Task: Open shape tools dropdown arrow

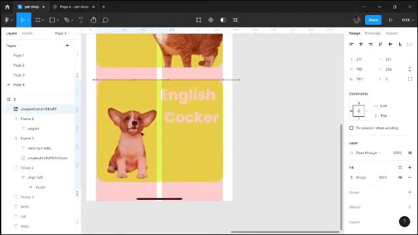Action: [x=57, y=20]
